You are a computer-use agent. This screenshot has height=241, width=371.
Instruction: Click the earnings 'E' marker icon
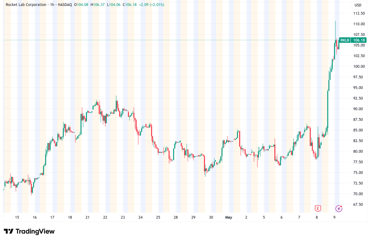click(x=318, y=209)
